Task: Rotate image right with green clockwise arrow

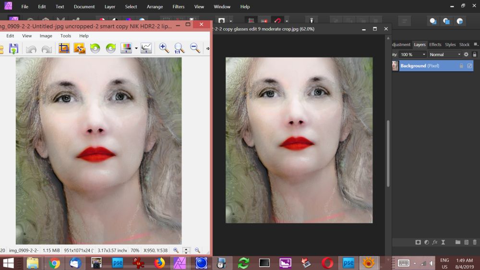Action: [x=111, y=48]
